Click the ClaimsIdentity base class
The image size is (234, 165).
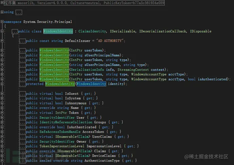tap(92, 31)
